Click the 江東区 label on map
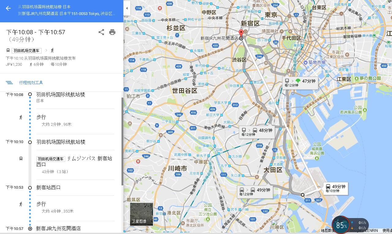The image size is (392, 234). point(344,79)
